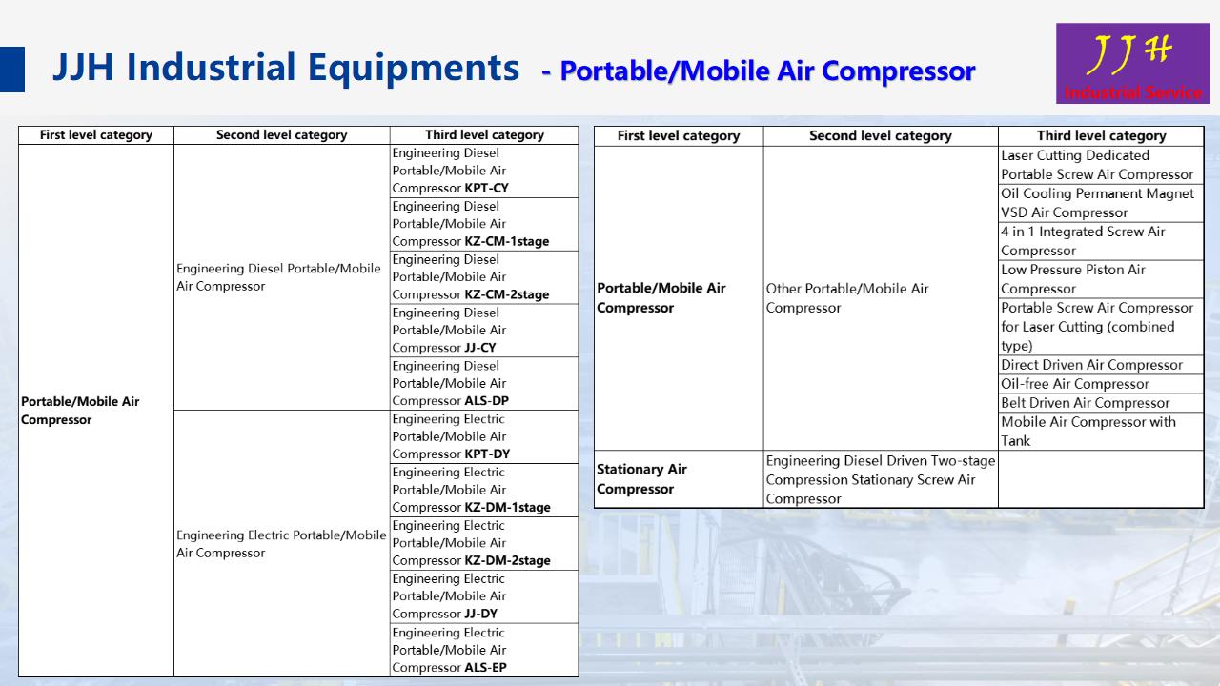Click the KZ-DM-1stage compressor cell
1220x686 pixels.
[484, 491]
